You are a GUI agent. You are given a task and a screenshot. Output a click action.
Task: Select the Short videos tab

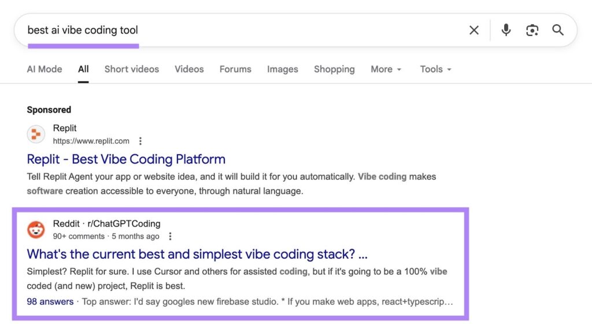pos(131,69)
